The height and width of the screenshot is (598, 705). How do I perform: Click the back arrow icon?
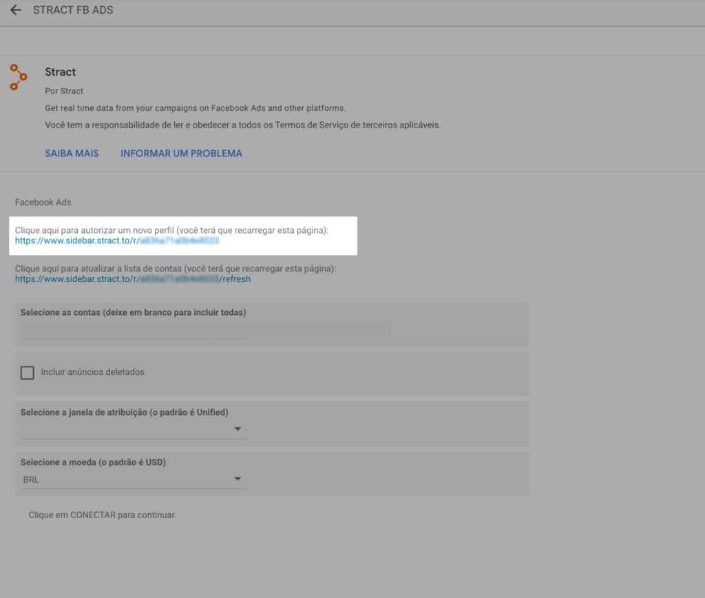tap(16, 10)
